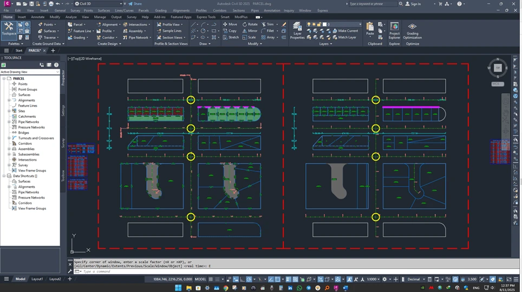
Task: Open the Parcels menu
Action: pos(143,10)
